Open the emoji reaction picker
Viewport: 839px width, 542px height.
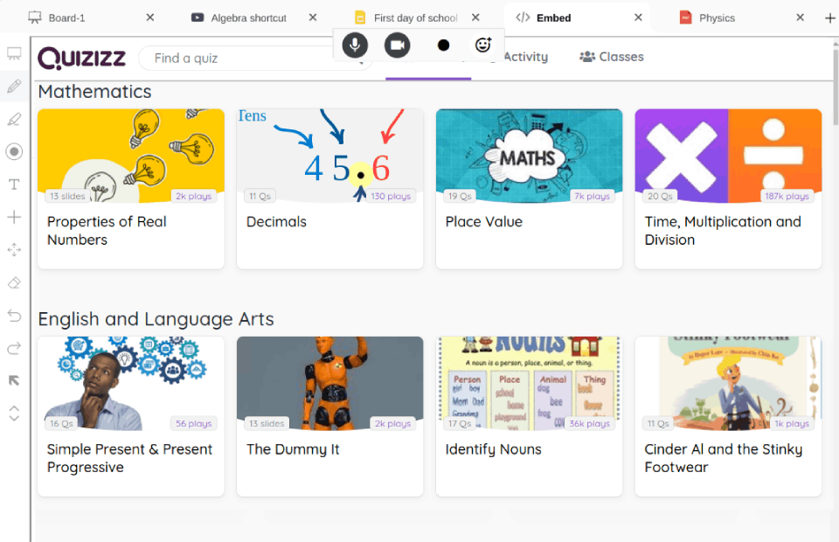[x=482, y=45]
